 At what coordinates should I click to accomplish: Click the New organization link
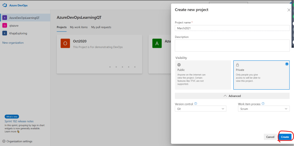point(13,43)
